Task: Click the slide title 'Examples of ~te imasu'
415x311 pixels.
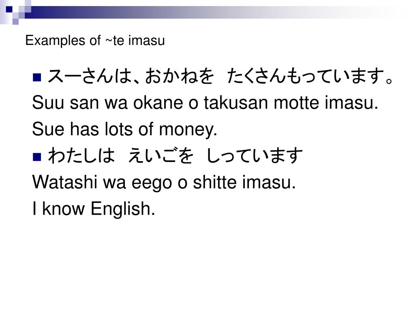Action: [x=95, y=41]
